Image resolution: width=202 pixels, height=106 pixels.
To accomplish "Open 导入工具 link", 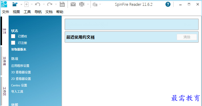I will (17, 92).
